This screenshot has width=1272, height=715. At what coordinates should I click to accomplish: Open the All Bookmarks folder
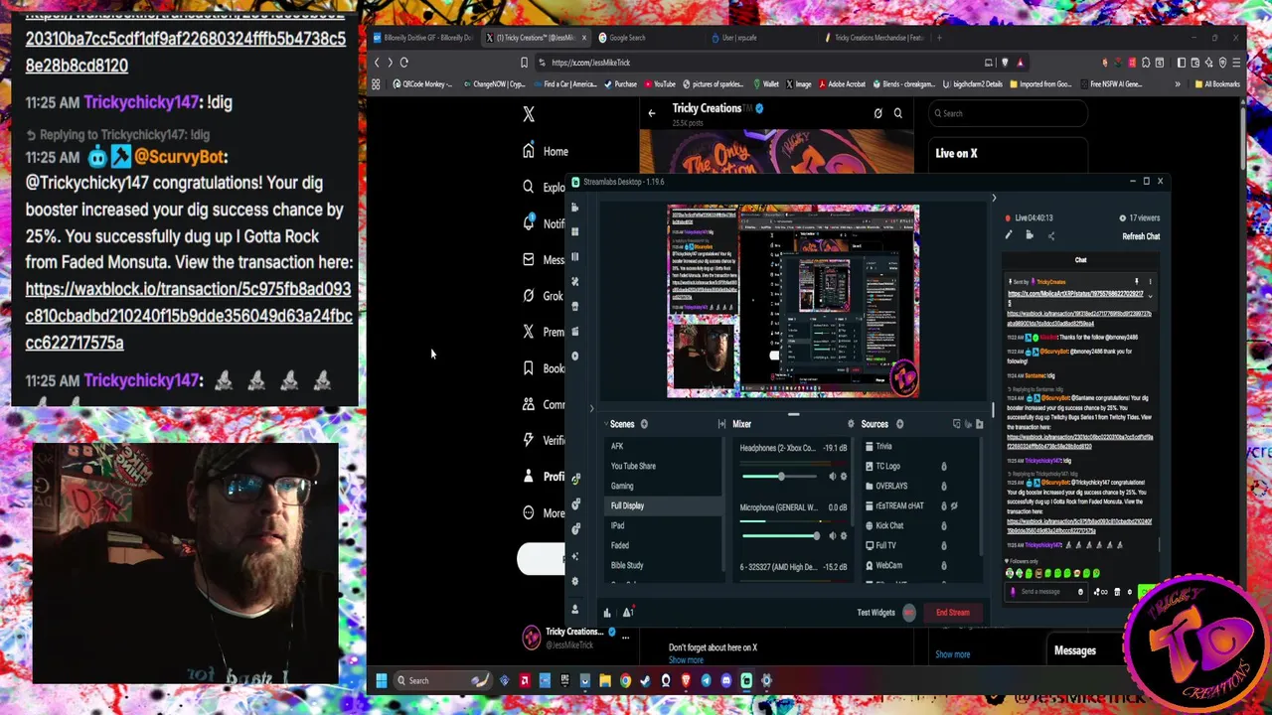[x=1218, y=84]
